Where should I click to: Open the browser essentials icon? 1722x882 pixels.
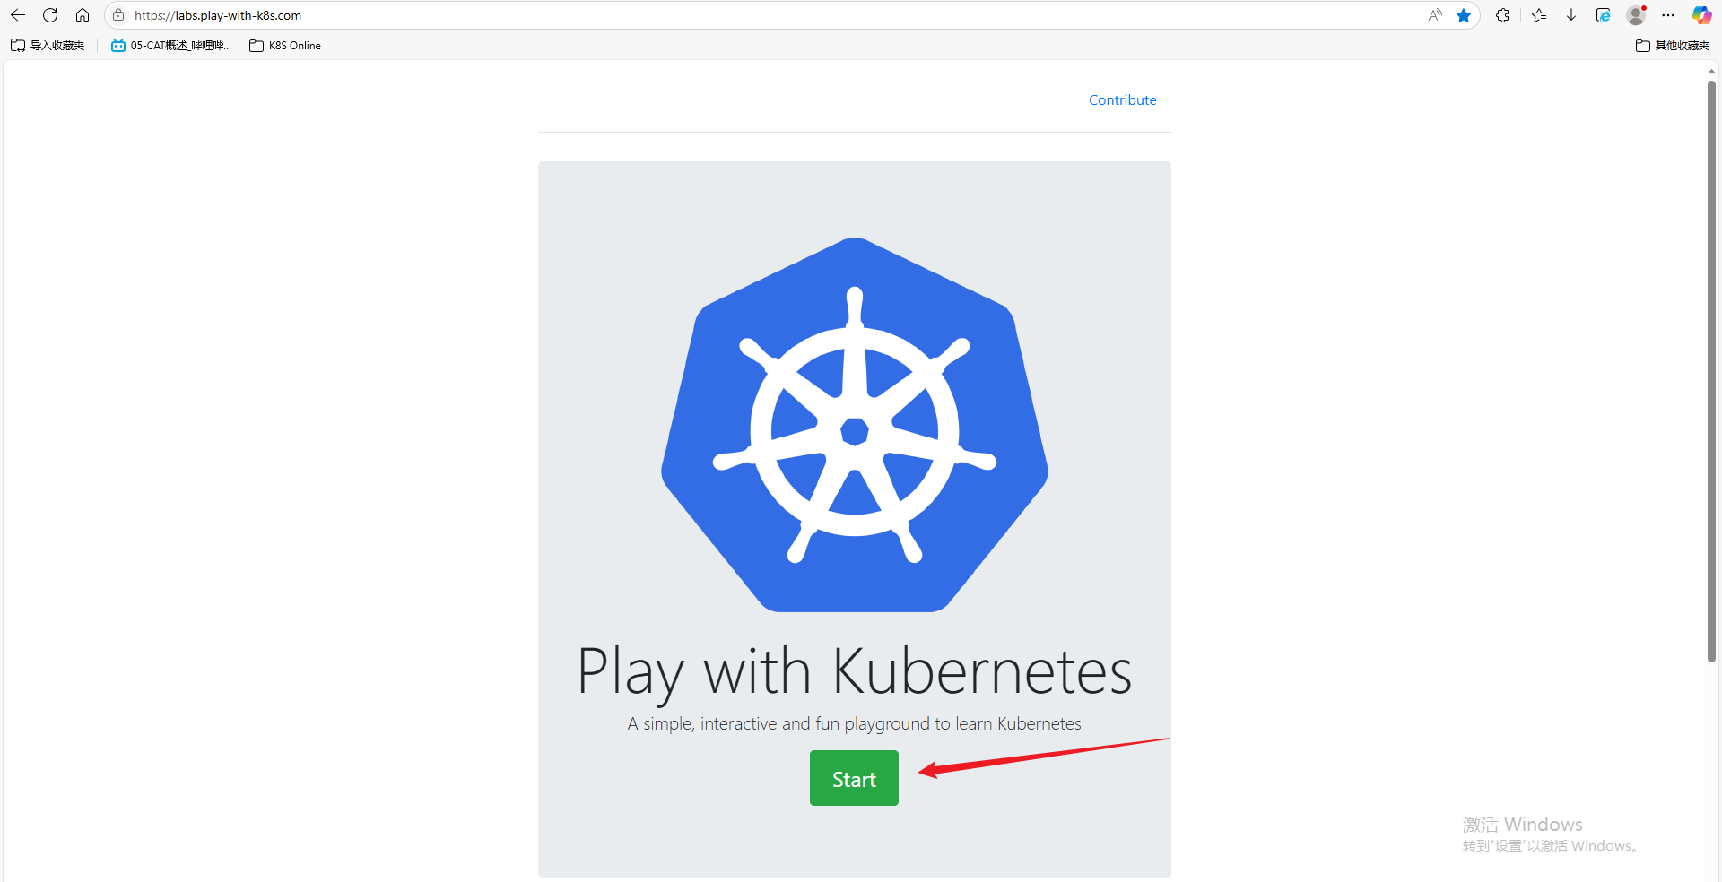(x=1604, y=15)
